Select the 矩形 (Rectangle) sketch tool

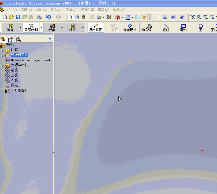pos(183,28)
